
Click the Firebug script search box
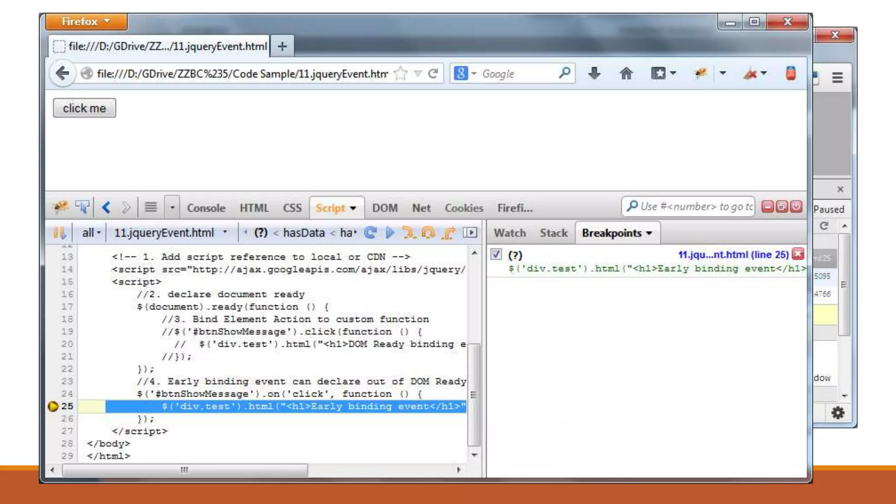pyautogui.click(x=689, y=206)
